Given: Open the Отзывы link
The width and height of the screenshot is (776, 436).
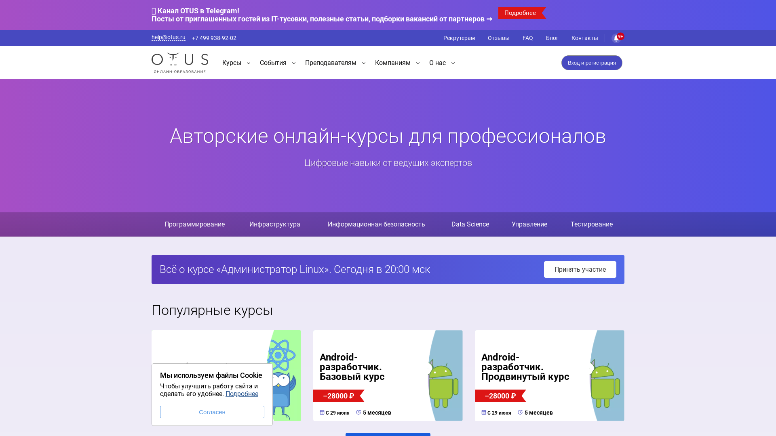Looking at the screenshot, I should [x=499, y=38].
